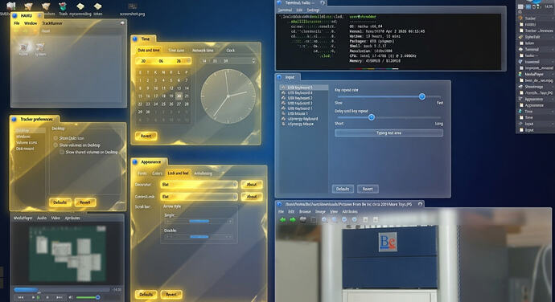Click Revert button in Time preferences
The height and width of the screenshot is (302, 555).
tap(146, 136)
